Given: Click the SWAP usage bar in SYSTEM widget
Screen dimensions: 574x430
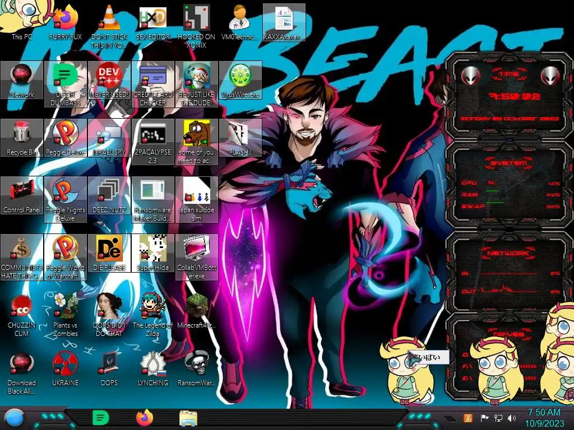Looking at the screenshot, I should click(494, 203).
